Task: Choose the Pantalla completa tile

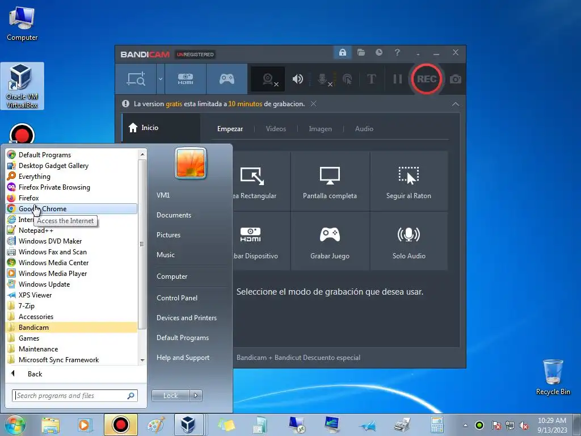Action: click(330, 182)
